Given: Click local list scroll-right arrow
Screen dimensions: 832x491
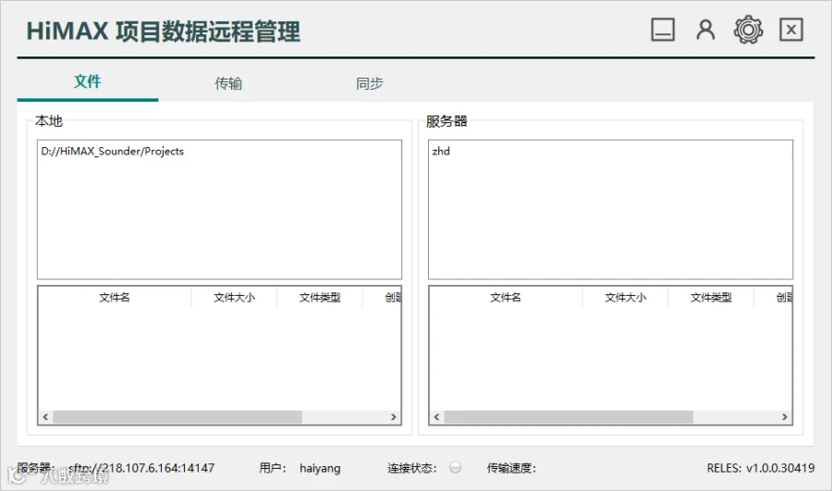Looking at the screenshot, I should (393, 417).
